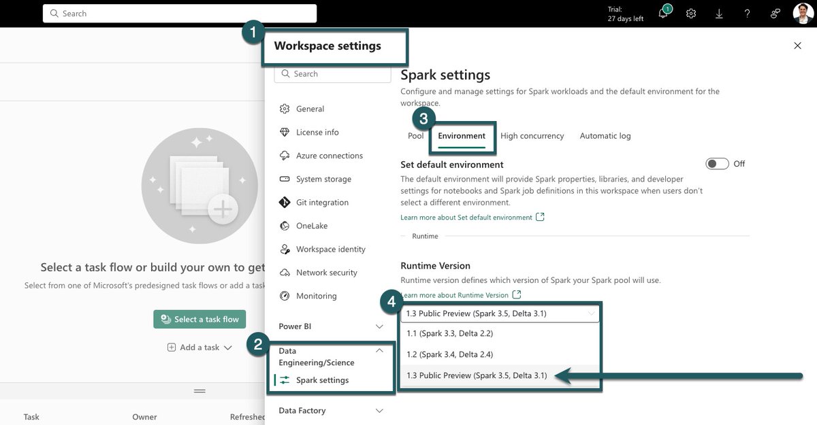Click the Trial 27 days left text
The height and width of the screenshot is (425, 817).
(626, 14)
